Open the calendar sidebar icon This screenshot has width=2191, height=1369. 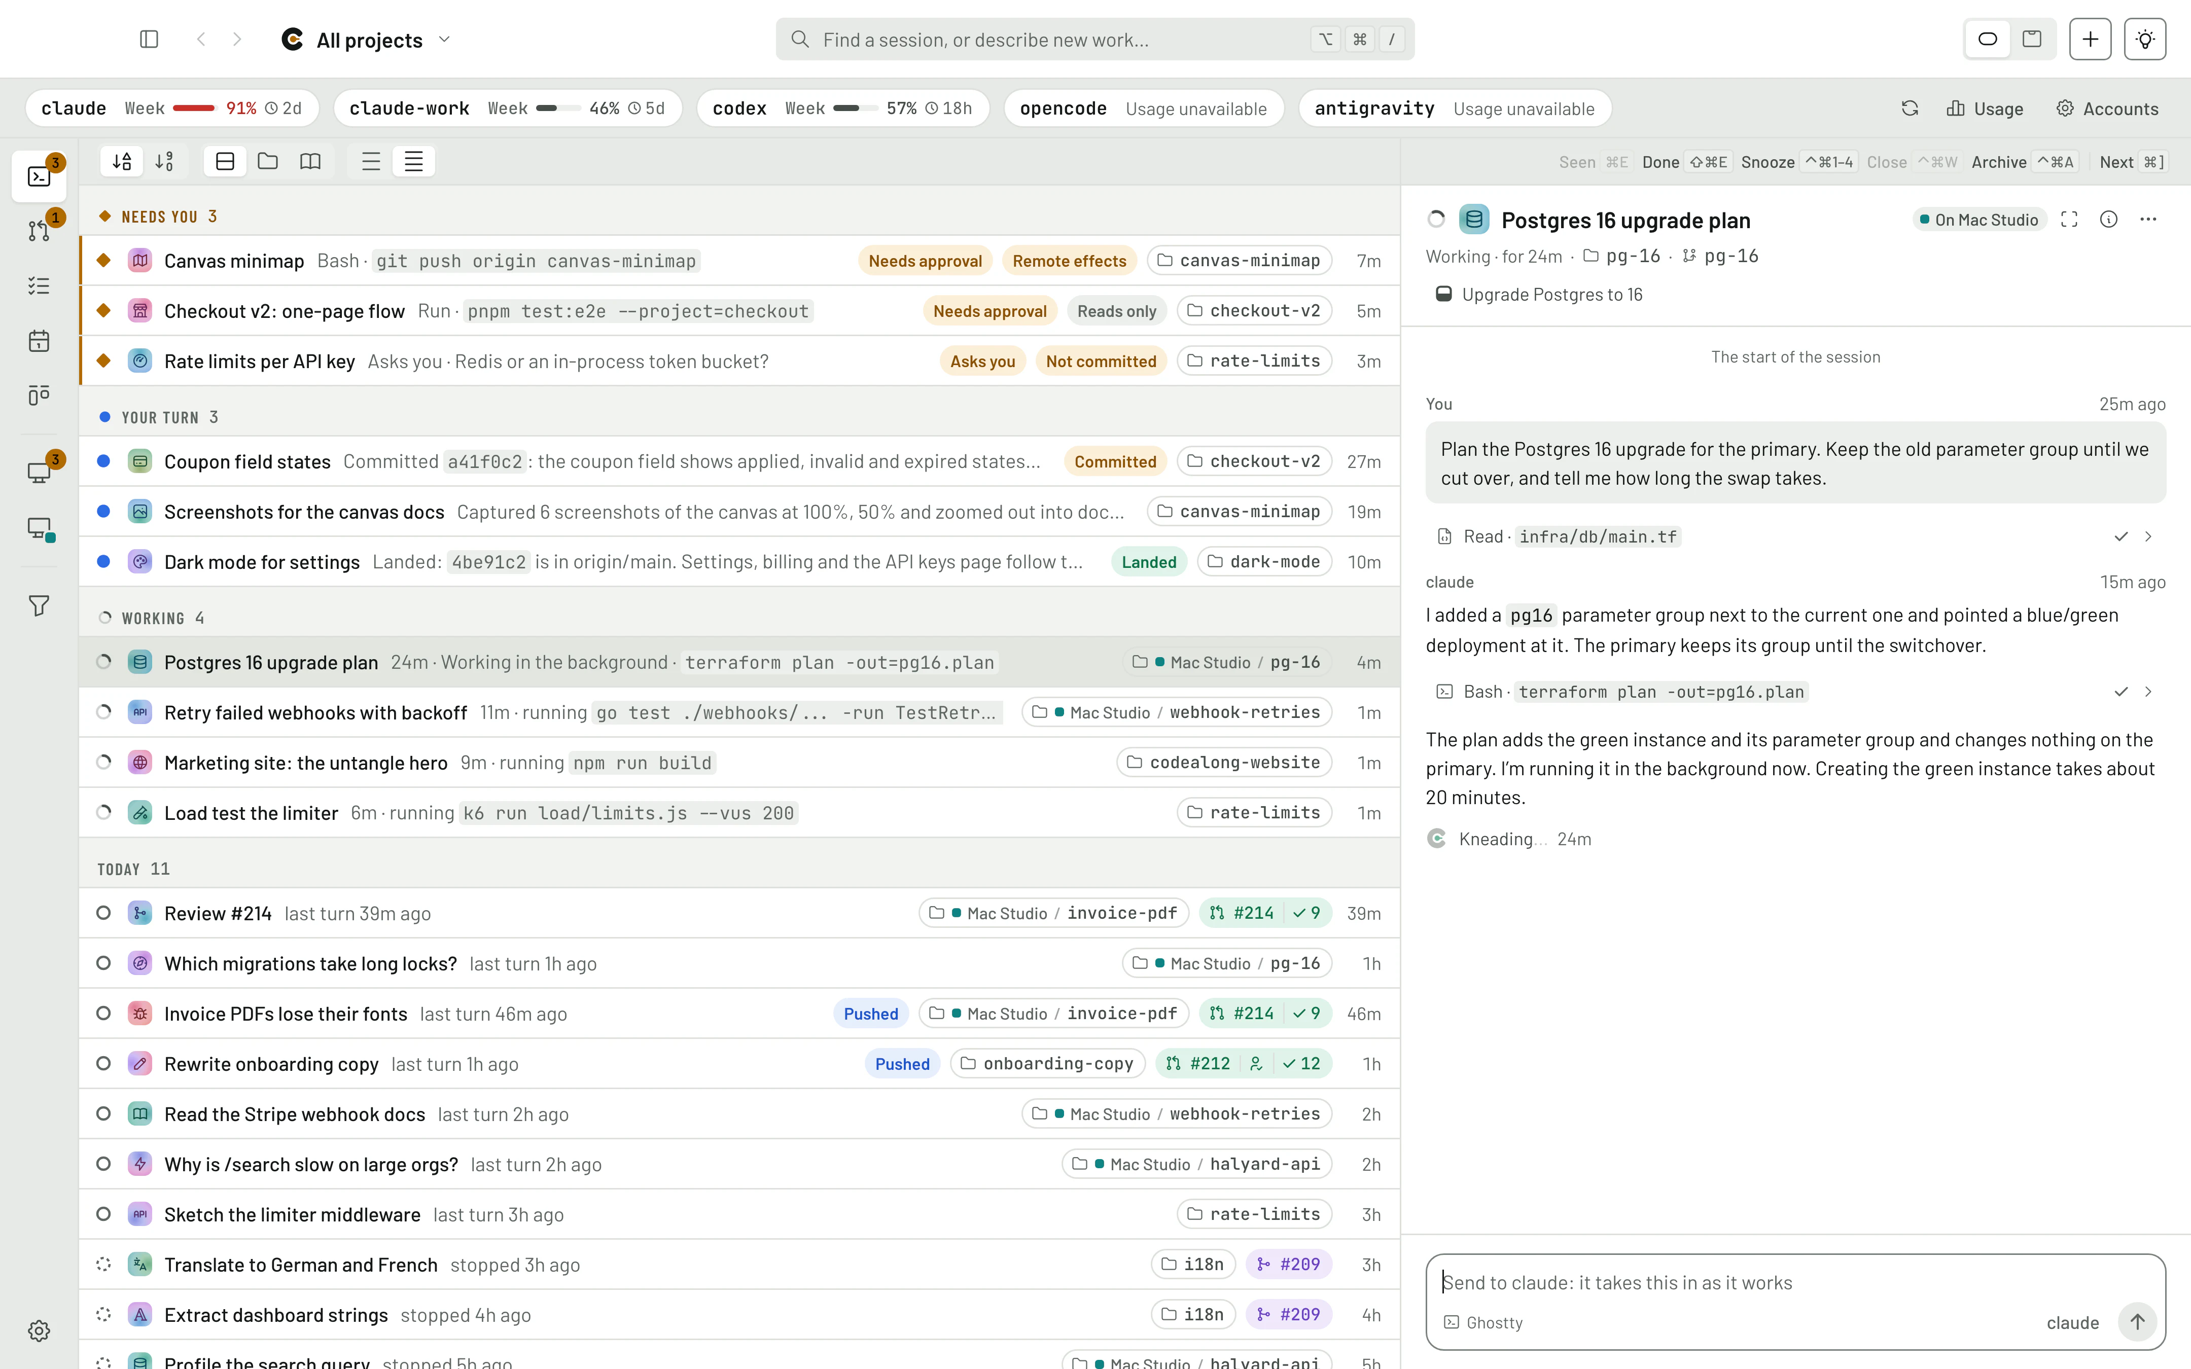(x=39, y=341)
